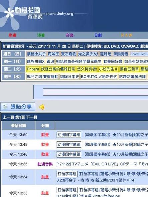Open the 13:50 泥鯨之子 post title
Screen dimensions: 148x197
click(115, 135)
